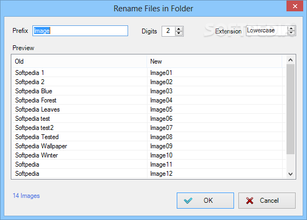The image size is (307, 220).
Task: Click the Old column header
Action: [79, 61]
